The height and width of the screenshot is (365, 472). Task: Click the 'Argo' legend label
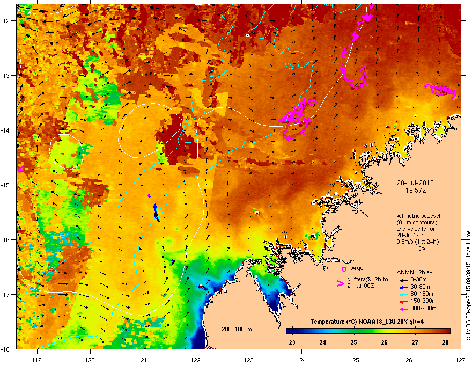pos(357,268)
